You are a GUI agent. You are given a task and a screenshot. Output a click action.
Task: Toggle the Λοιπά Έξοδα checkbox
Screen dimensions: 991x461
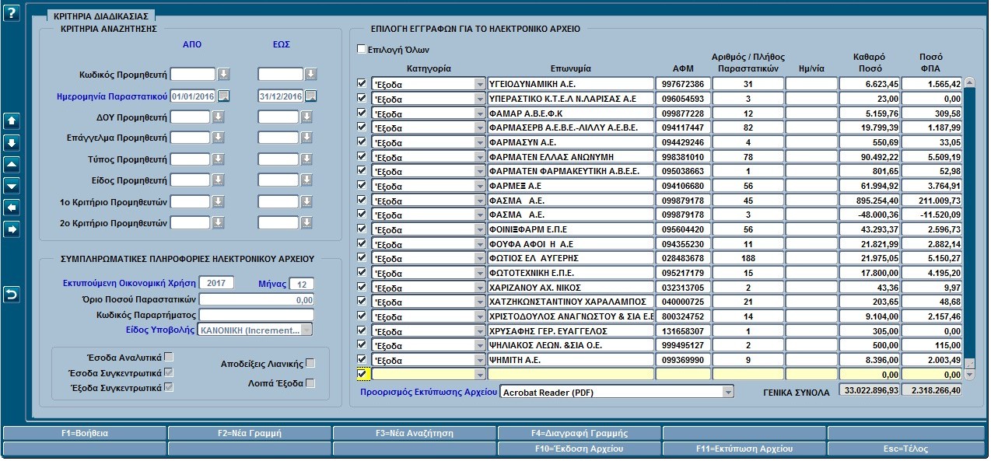click(x=310, y=383)
